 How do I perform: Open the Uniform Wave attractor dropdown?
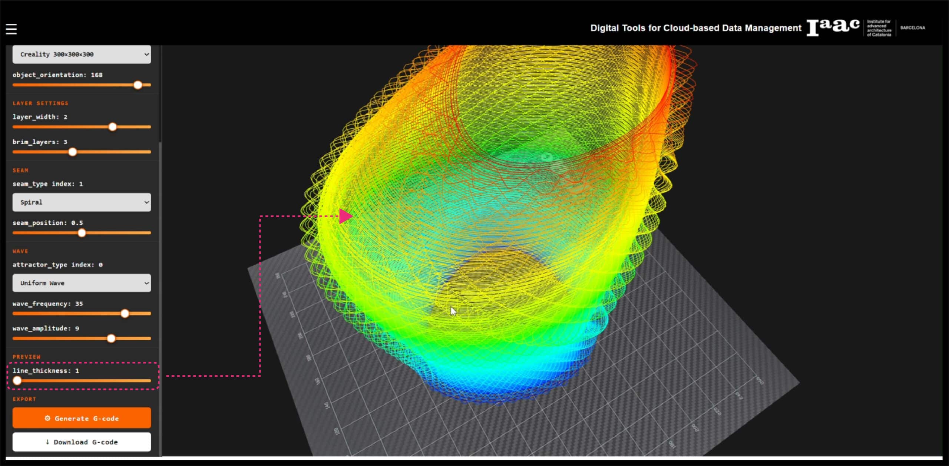click(x=82, y=283)
